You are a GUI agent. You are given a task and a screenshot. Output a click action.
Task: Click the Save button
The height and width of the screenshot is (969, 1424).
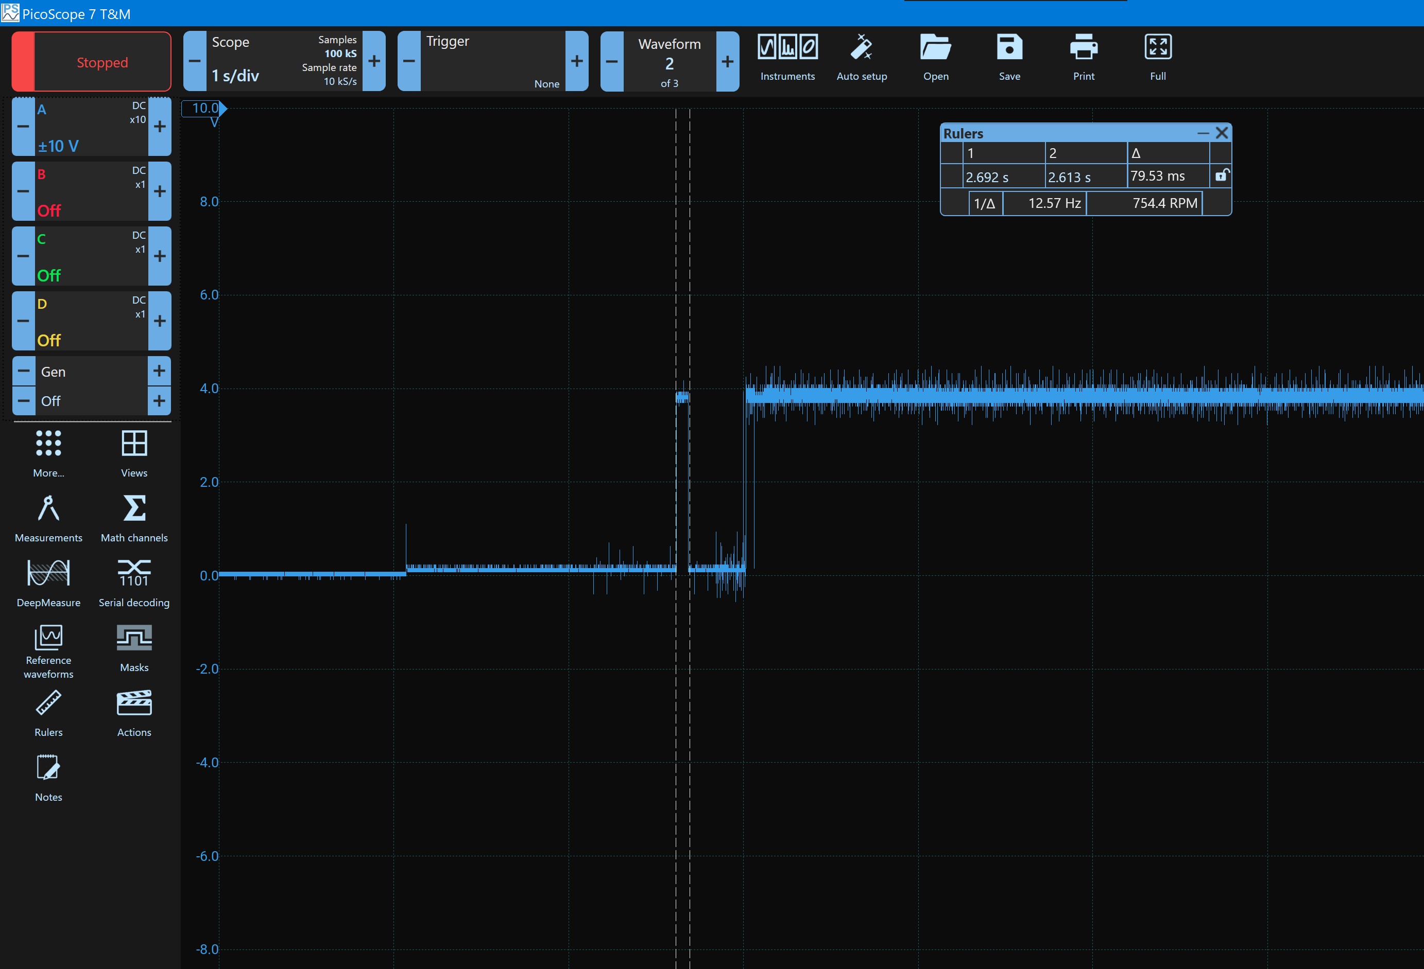[1009, 58]
